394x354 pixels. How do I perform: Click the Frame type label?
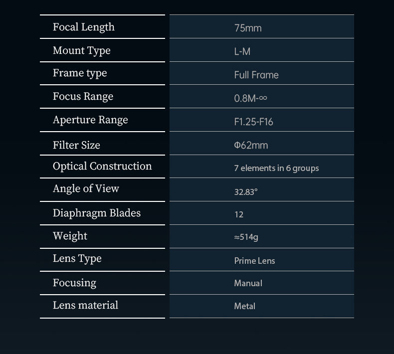(x=80, y=73)
